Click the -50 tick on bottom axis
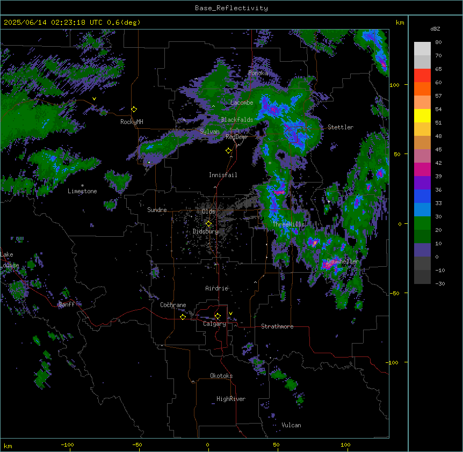The width and height of the screenshot is (463, 452). point(137,444)
